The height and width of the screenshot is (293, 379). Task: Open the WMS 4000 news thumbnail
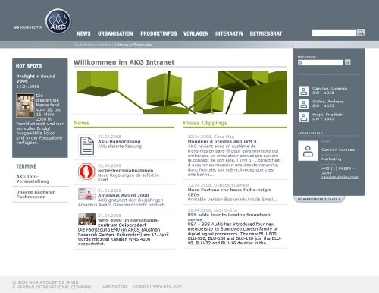pos(87,219)
